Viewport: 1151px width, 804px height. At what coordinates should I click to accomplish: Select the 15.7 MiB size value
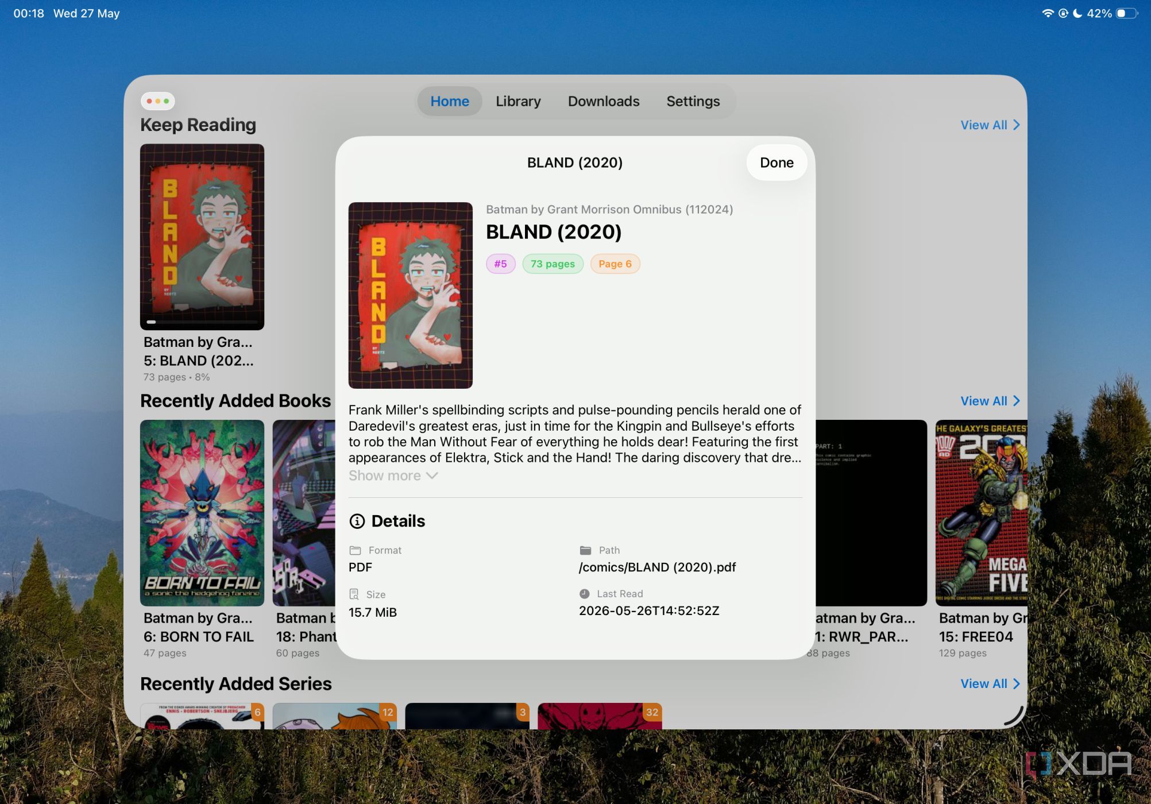(x=373, y=612)
